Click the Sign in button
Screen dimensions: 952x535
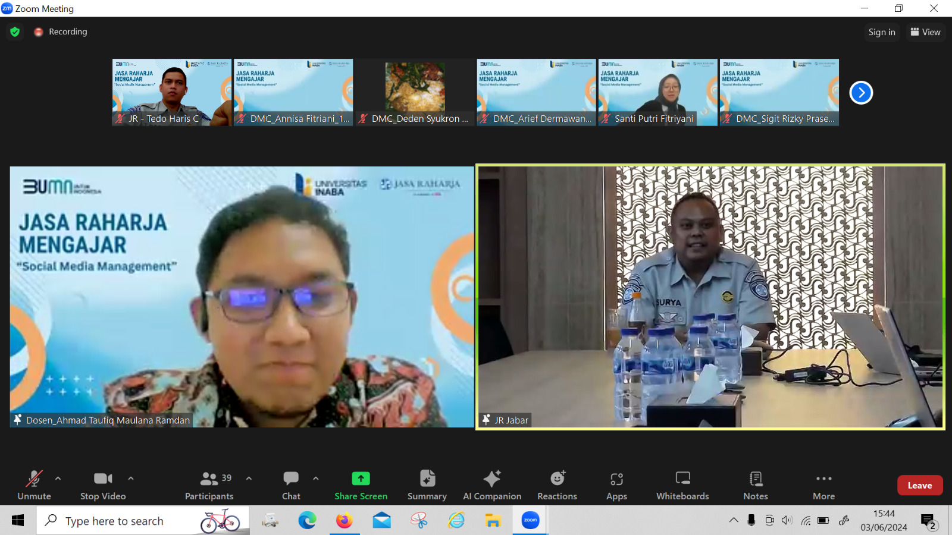tap(881, 32)
